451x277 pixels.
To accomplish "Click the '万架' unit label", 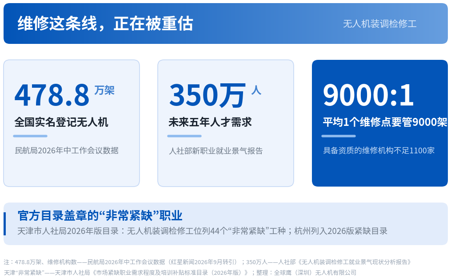I will 104,90.
